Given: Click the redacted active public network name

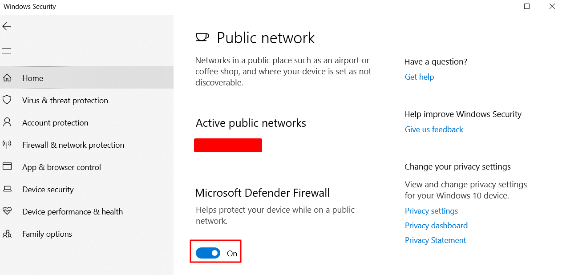Looking at the screenshot, I should click(x=228, y=145).
